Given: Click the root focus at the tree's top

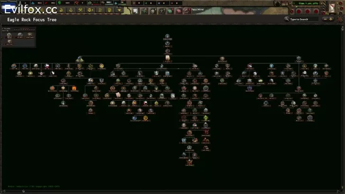Looking at the screenshot, I should pyautogui.click(x=167, y=36).
